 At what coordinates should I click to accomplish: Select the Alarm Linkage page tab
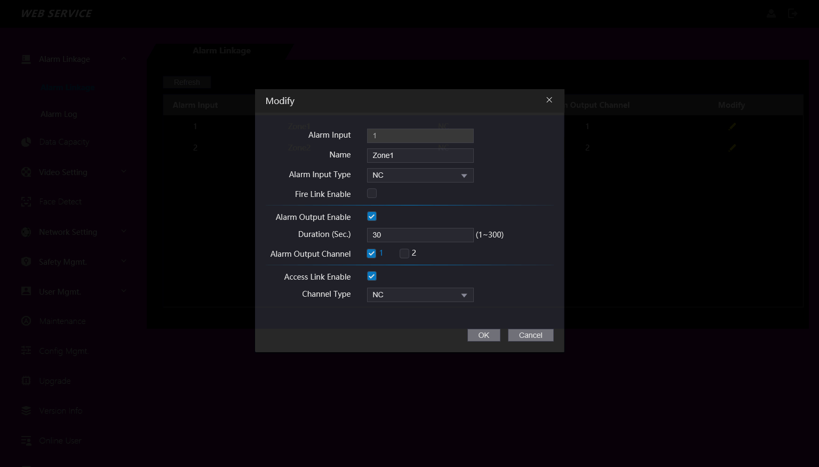[221, 51]
